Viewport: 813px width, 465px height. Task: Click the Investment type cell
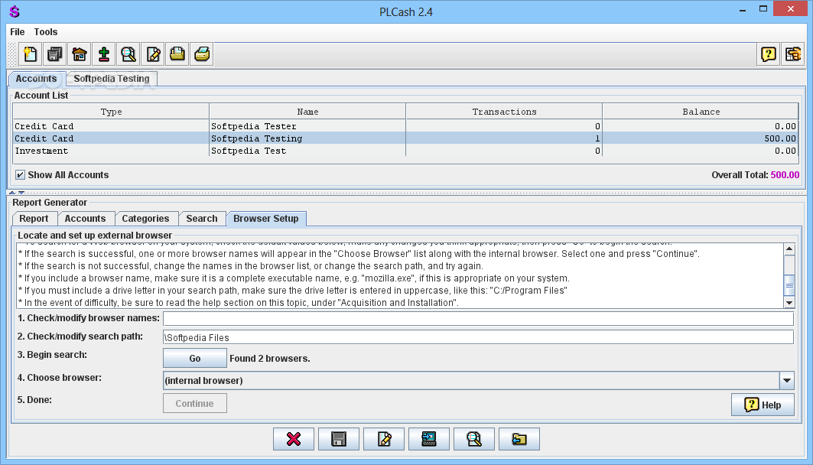111,151
